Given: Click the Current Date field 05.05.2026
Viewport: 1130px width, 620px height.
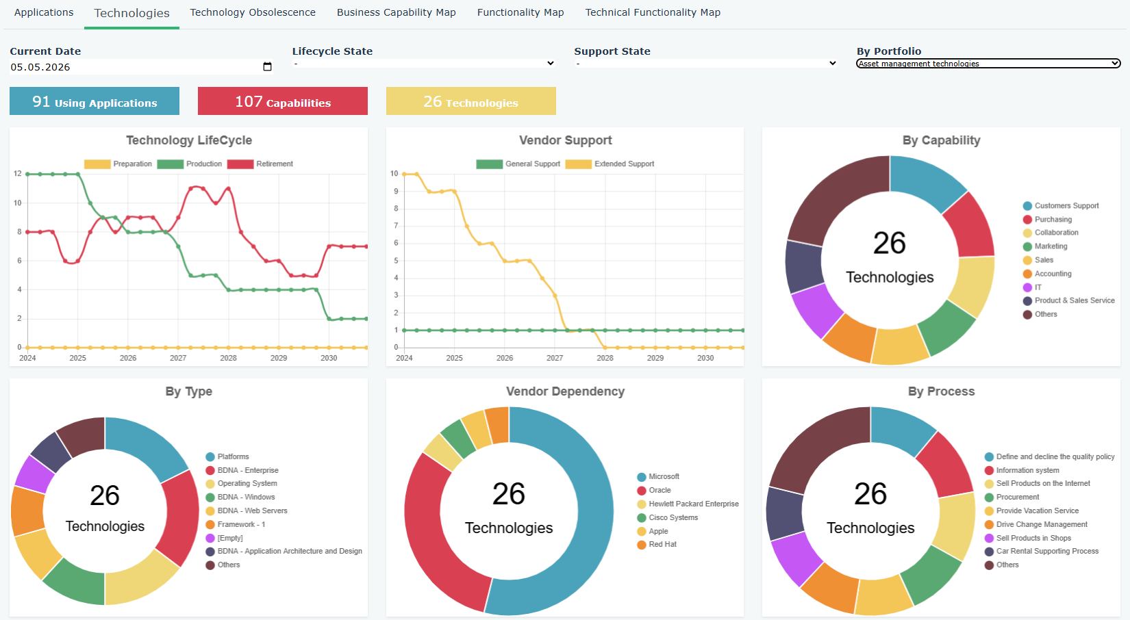Looking at the screenshot, I should [142, 67].
